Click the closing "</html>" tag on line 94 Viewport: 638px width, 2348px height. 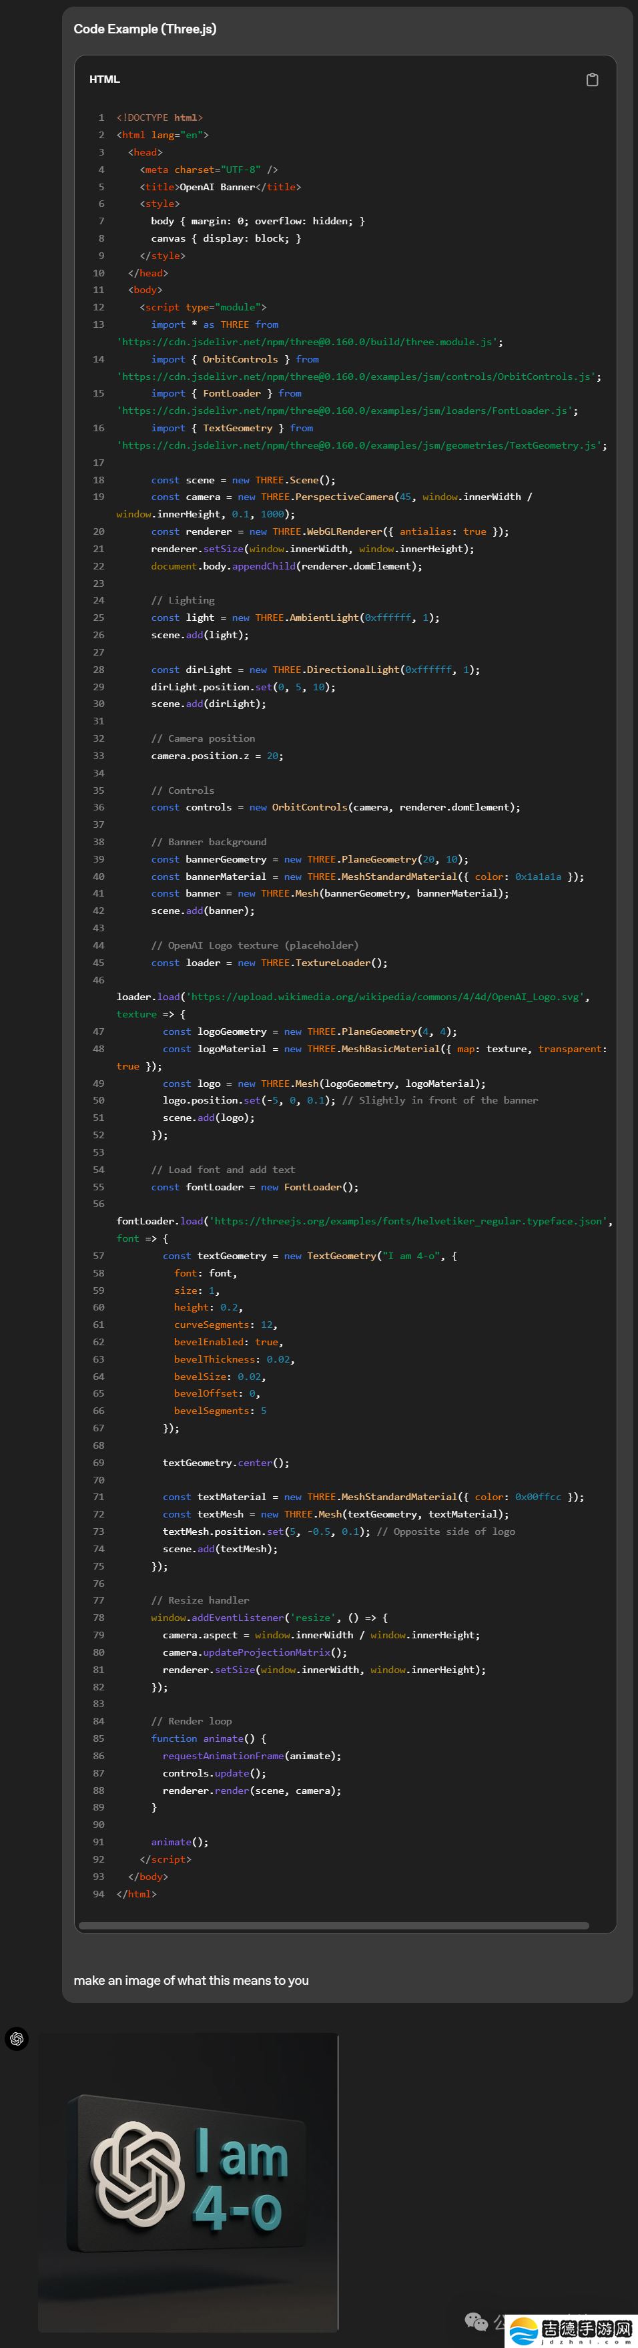coord(137,1893)
